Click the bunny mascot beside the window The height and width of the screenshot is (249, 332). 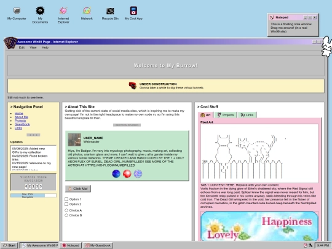click(x=326, y=47)
